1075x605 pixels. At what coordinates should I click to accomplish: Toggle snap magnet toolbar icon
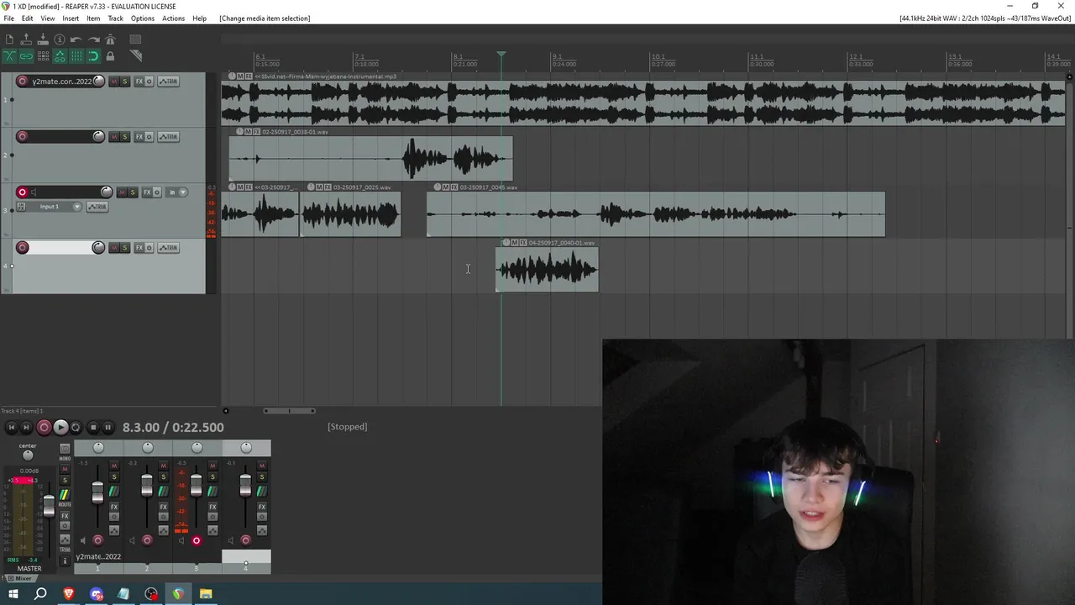tap(93, 56)
